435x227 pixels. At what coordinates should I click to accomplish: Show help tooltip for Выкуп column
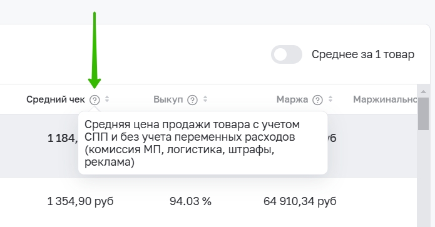pos(192,100)
